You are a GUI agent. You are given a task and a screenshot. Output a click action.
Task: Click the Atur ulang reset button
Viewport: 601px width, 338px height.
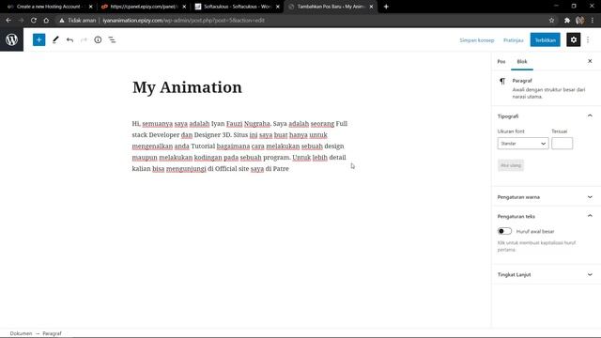(x=511, y=165)
